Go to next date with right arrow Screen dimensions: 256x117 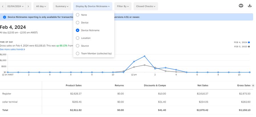[28, 6]
